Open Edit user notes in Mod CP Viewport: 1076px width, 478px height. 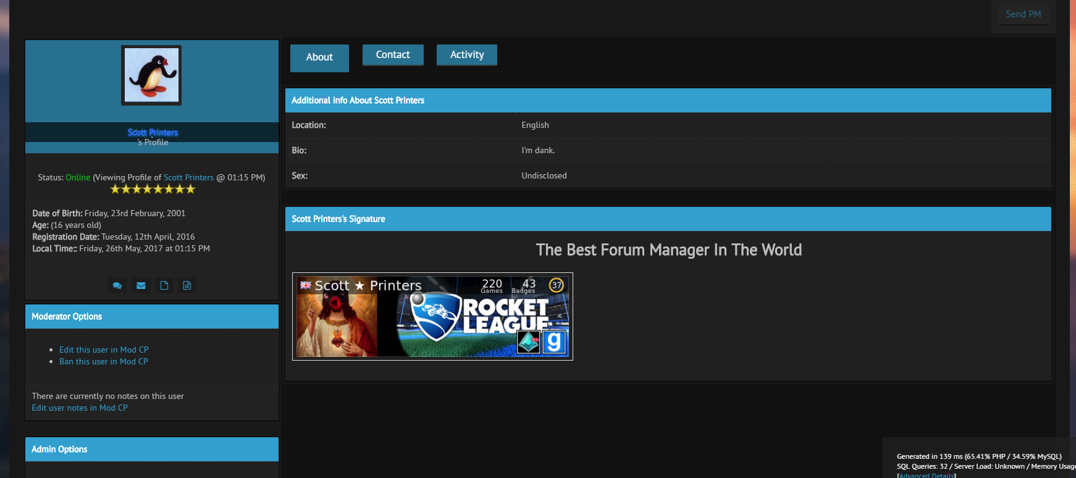click(80, 408)
